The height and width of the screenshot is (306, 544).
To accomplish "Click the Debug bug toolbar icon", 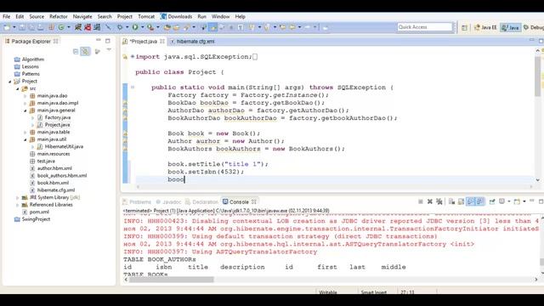I will pyautogui.click(x=119, y=27).
